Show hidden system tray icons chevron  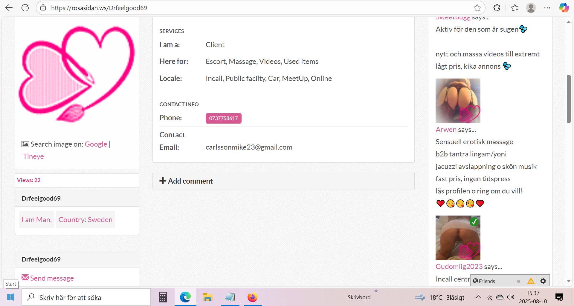478,297
